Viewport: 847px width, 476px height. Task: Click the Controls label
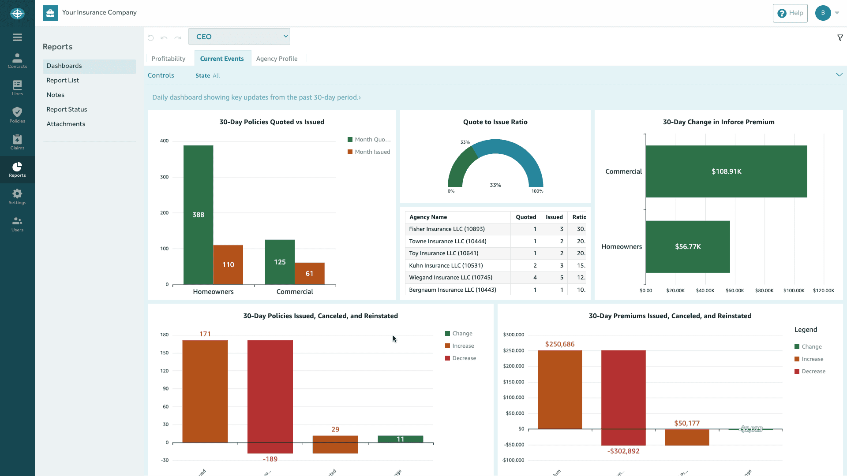point(161,75)
